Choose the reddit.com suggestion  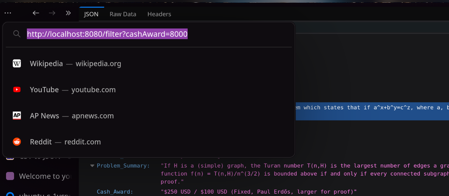(x=65, y=142)
